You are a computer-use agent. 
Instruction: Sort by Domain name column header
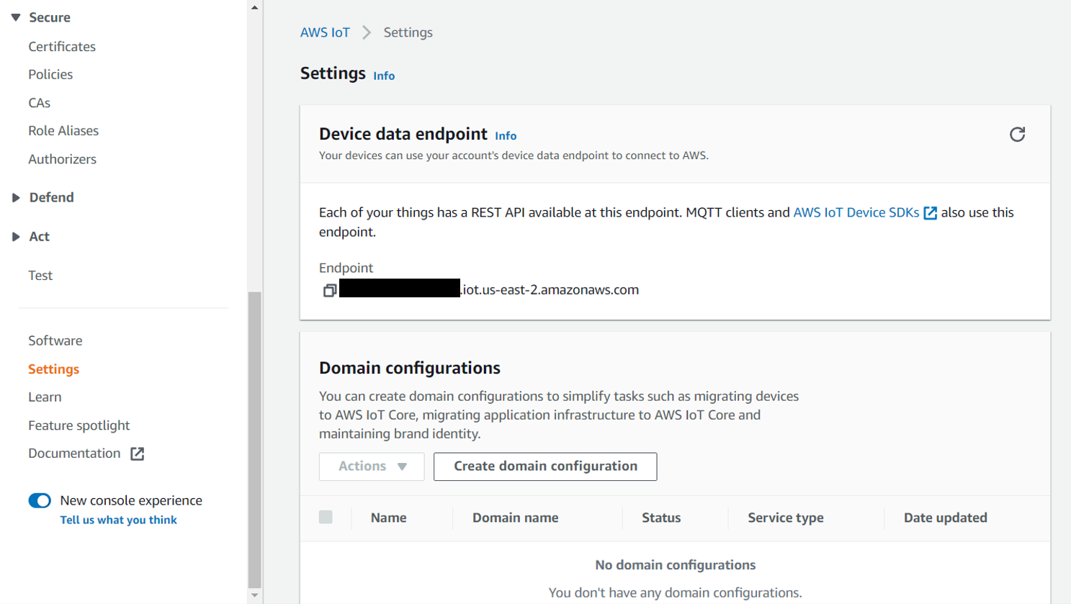point(516,518)
